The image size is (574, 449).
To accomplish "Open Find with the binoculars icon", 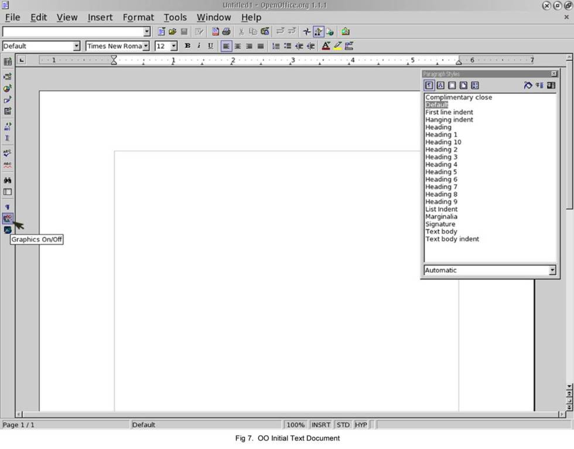I will click(x=8, y=180).
